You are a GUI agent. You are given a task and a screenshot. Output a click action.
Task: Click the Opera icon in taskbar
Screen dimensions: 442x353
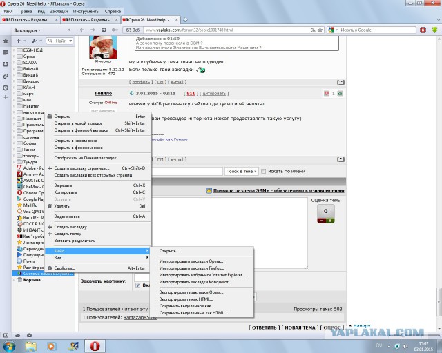95,346
